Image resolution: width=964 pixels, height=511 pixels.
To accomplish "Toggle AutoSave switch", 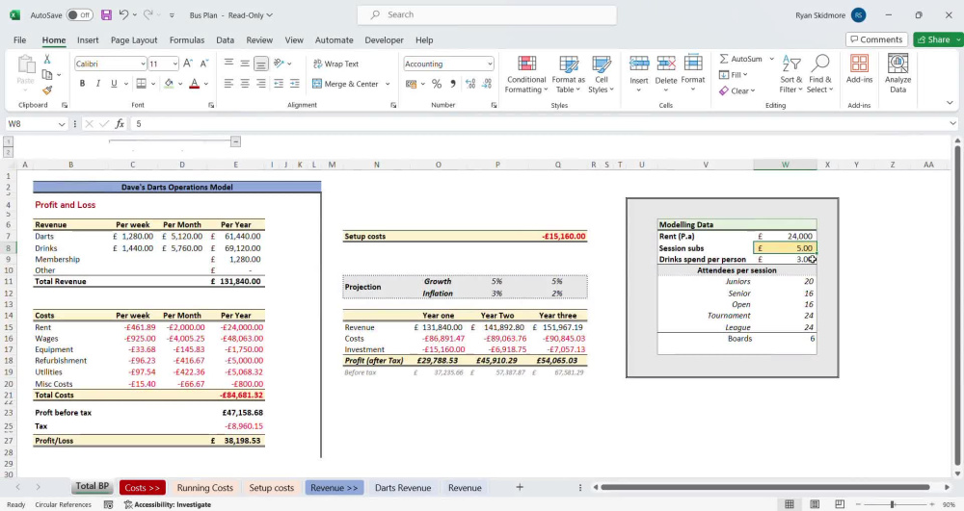I will click(79, 14).
